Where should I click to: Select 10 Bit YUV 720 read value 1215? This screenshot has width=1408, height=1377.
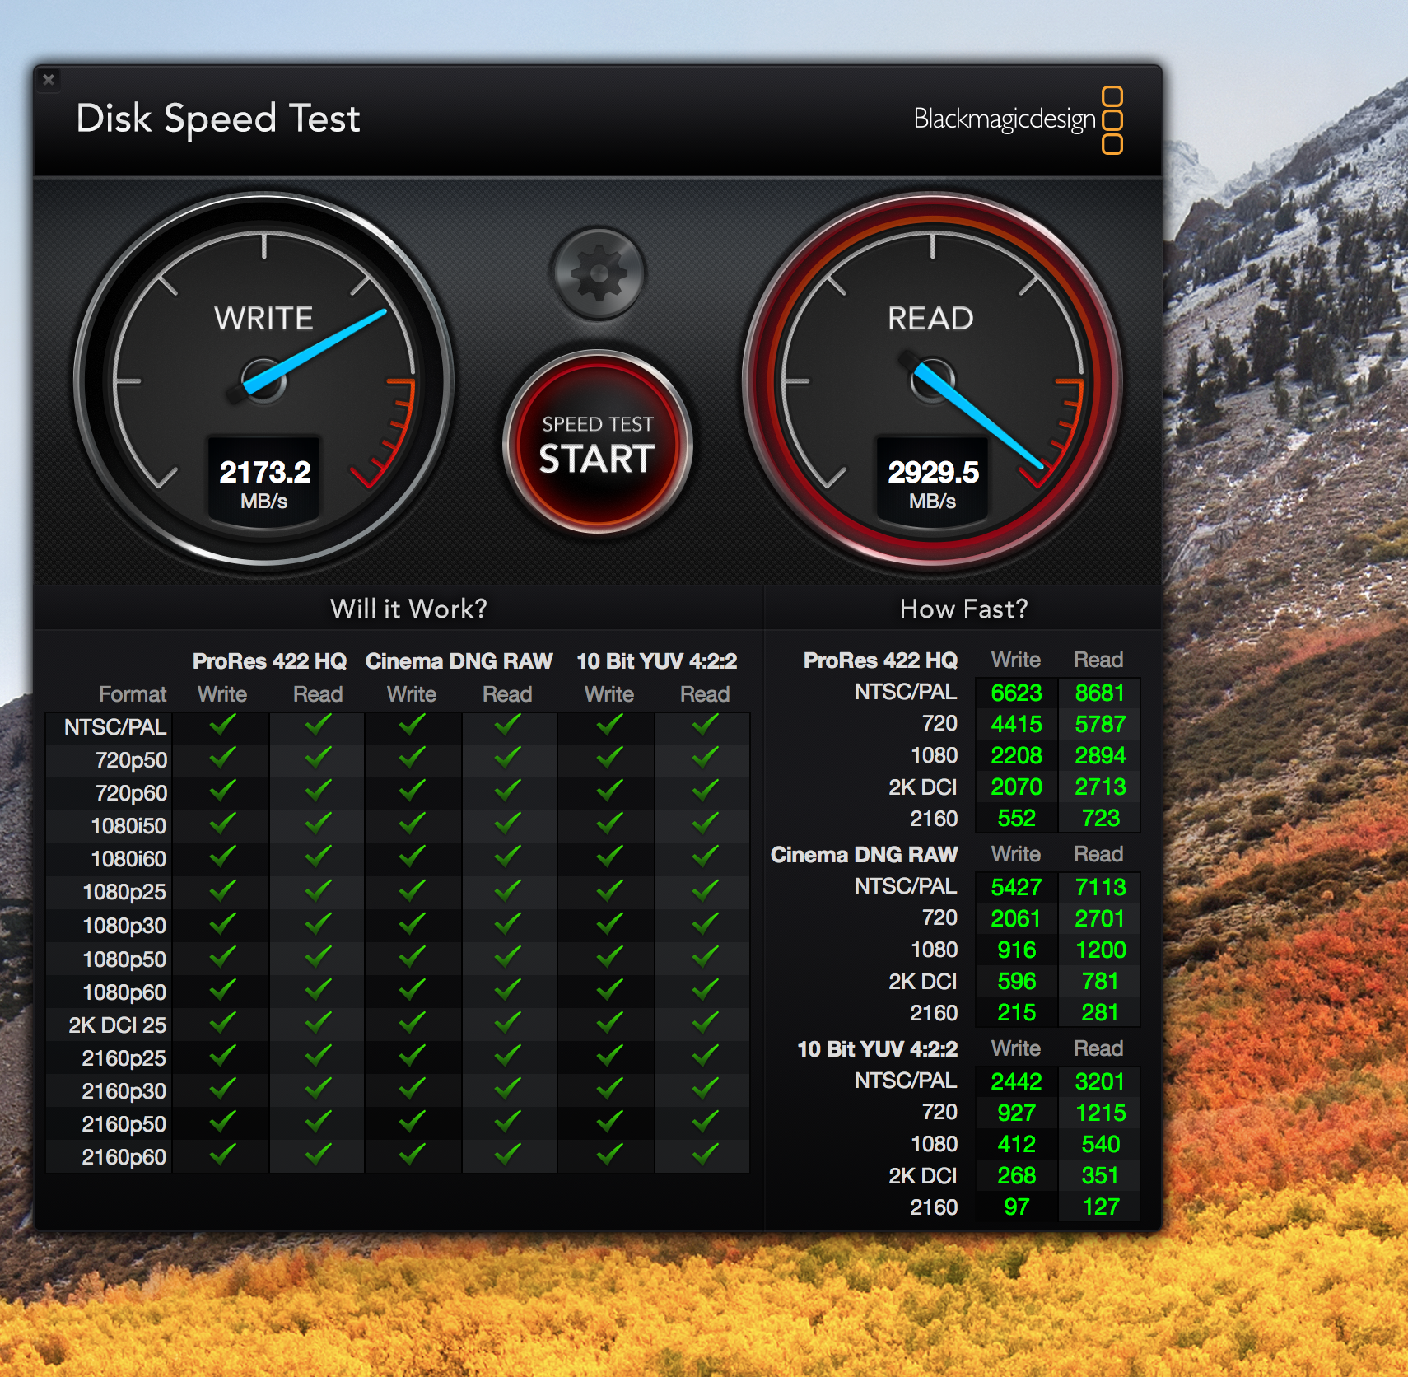(x=1100, y=1113)
